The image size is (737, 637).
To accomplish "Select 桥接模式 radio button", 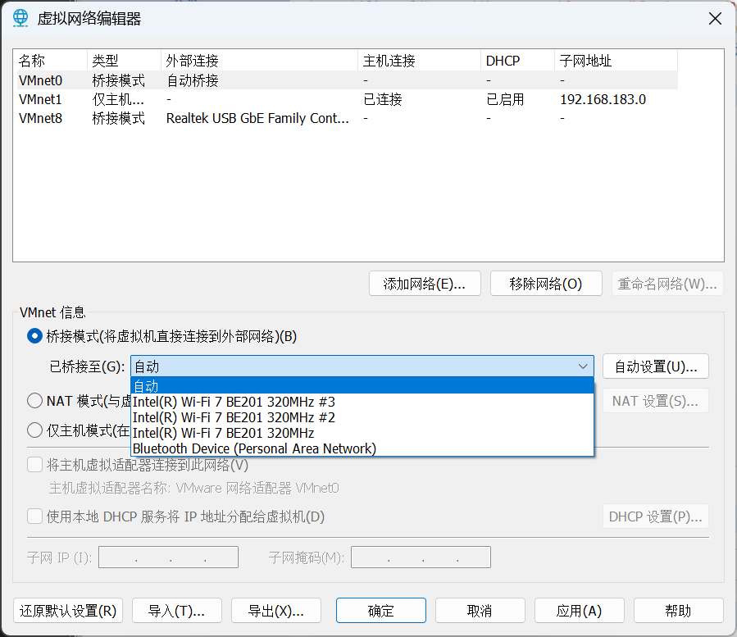I will point(34,336).
